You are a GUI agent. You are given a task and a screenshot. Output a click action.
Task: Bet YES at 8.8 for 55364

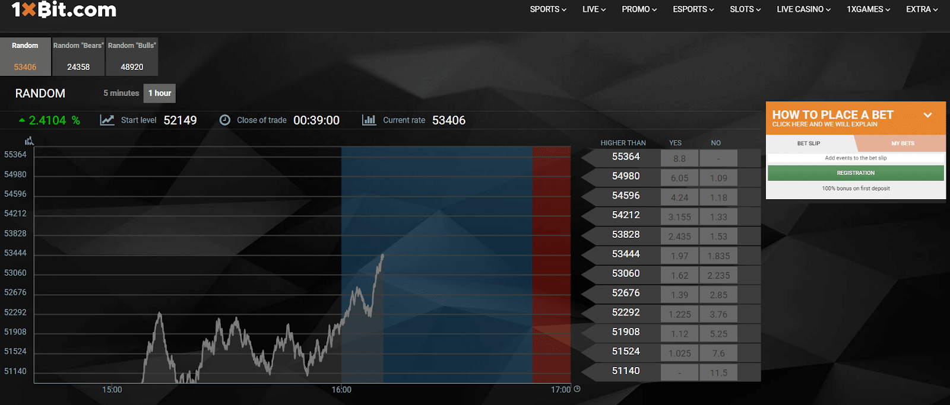[679, 158]
